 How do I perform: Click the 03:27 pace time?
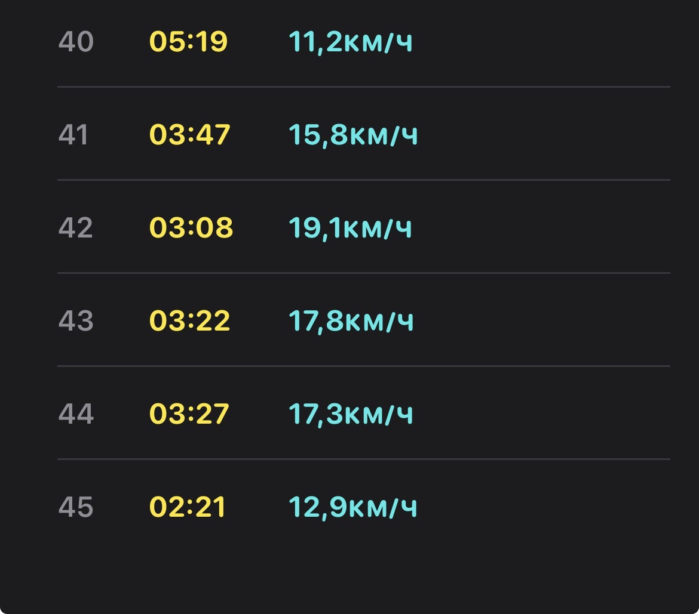(x=189, y=414)
